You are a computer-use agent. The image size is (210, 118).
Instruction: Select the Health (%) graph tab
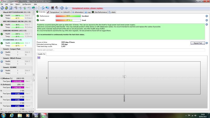[41, 54]
